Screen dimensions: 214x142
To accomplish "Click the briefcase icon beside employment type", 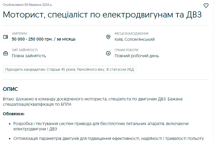I will point(6,53).
